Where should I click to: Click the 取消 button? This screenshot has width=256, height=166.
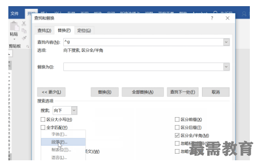point(216,92)
